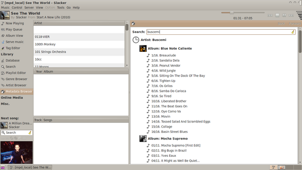Viewport: 302px width, 170px height.
Task: Click the artist list scrollbar down arrow
Action: pyautogui.click(x=127, y=65)
